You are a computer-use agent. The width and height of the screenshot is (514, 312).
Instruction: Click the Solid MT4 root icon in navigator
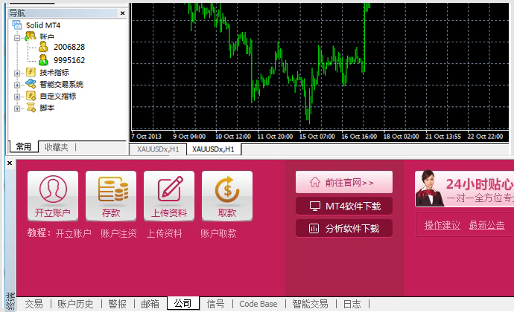coord(16,25)
